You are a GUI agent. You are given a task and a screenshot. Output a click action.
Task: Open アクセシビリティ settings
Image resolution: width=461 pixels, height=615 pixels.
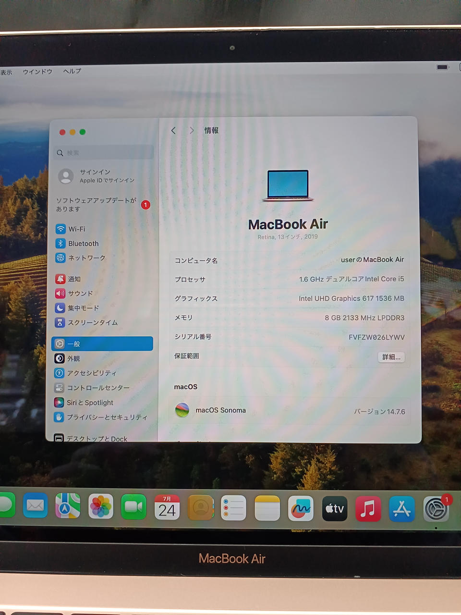(x=91, y=373)
